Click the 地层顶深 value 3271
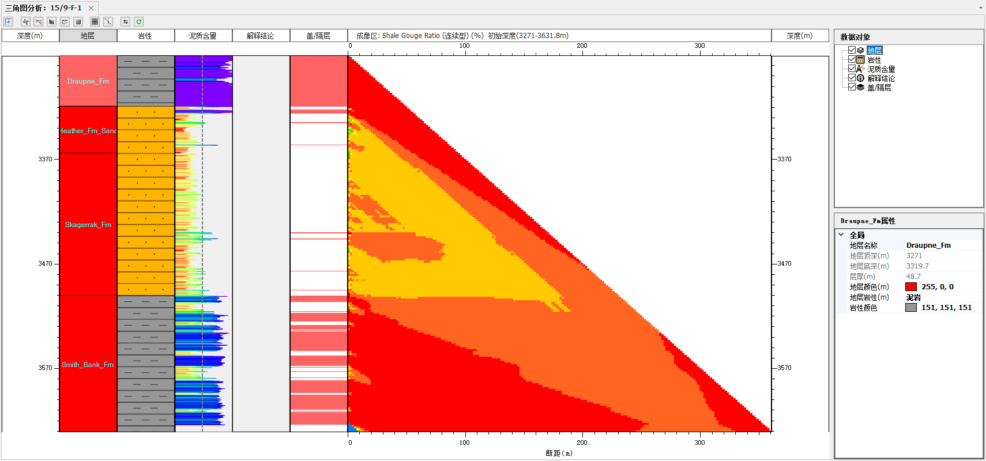This screenshot has height=461, width=986. point(914,255)
